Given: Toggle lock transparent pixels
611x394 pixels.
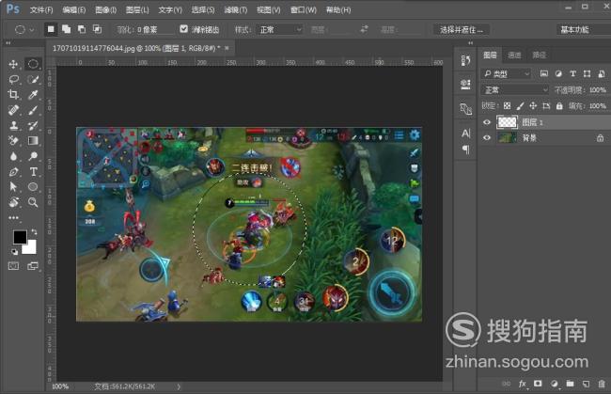Looking at the screenshot, I should click(x=507, y=105).
